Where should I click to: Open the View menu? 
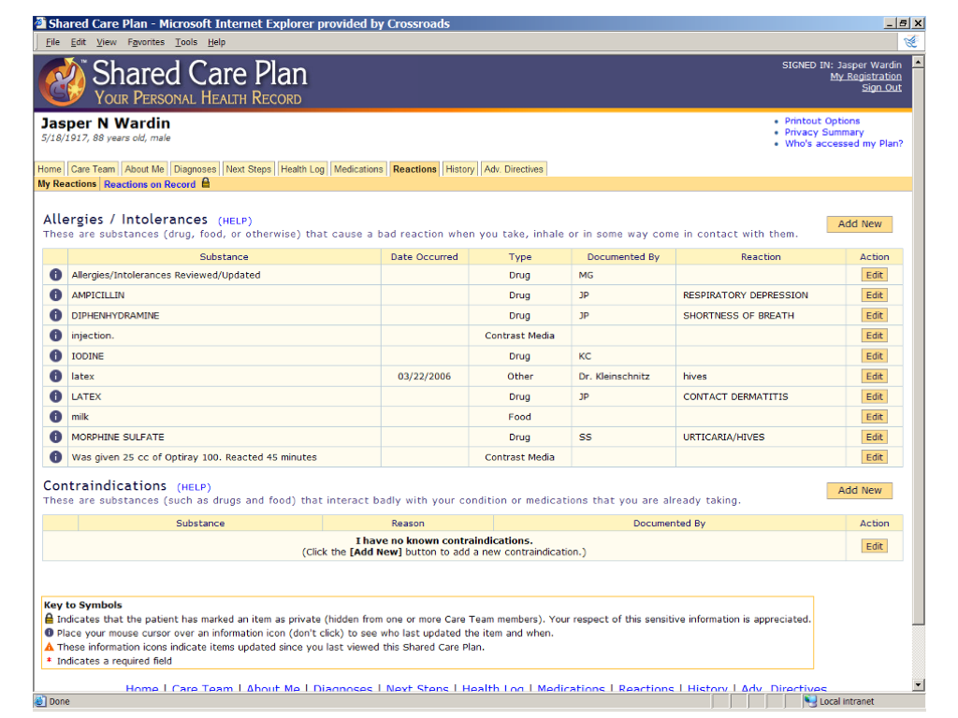(107, 42)
